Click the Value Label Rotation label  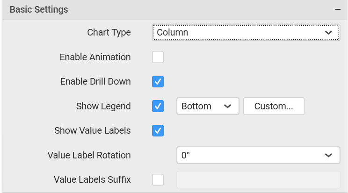[x=89, y=155]
